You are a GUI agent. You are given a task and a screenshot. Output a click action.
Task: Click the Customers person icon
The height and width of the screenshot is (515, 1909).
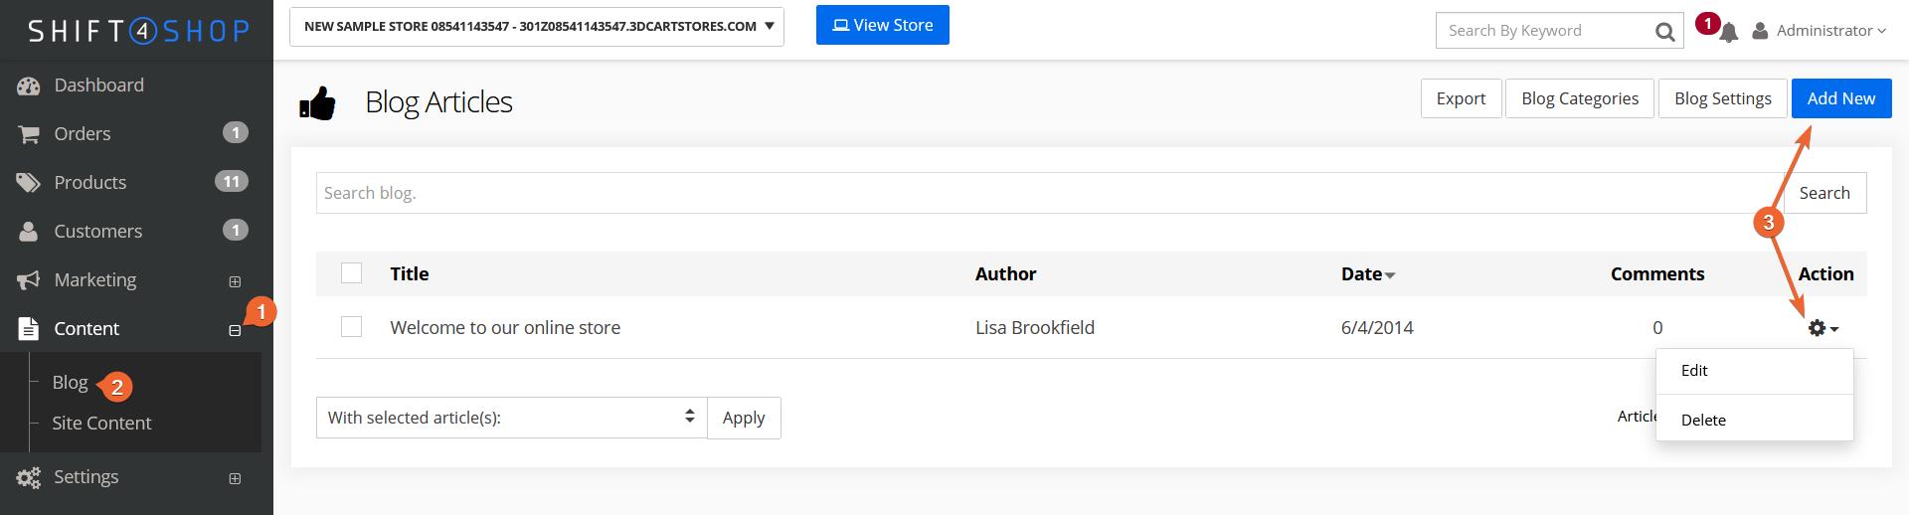[28, 232]
